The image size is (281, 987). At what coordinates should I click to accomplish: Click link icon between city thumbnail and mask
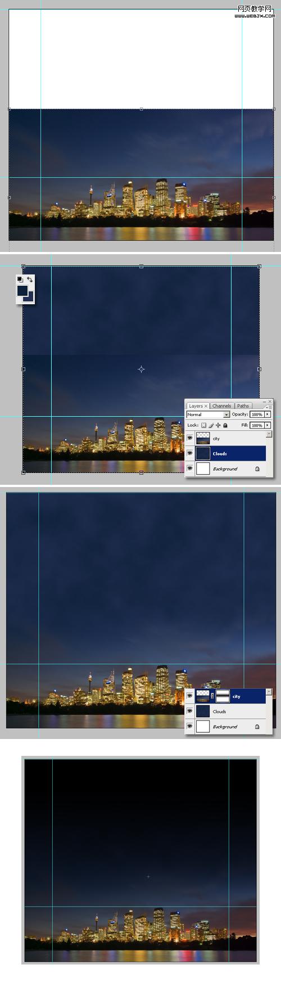[213, 696]
